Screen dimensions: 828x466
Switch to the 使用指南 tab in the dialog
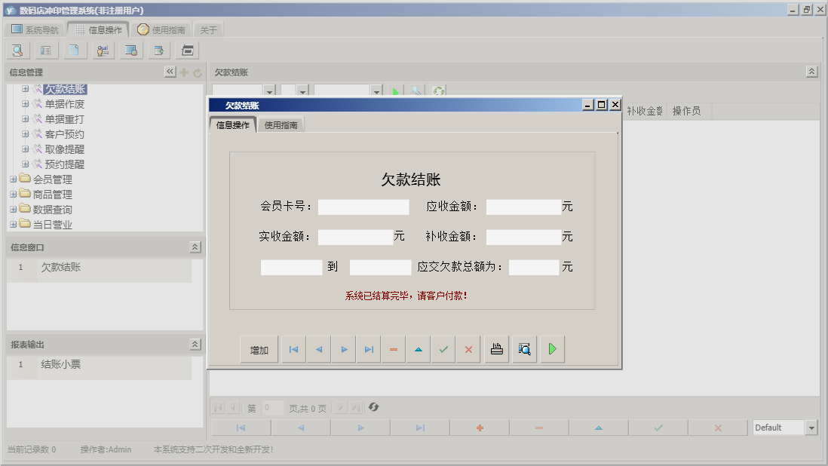(x=279, y=124)
